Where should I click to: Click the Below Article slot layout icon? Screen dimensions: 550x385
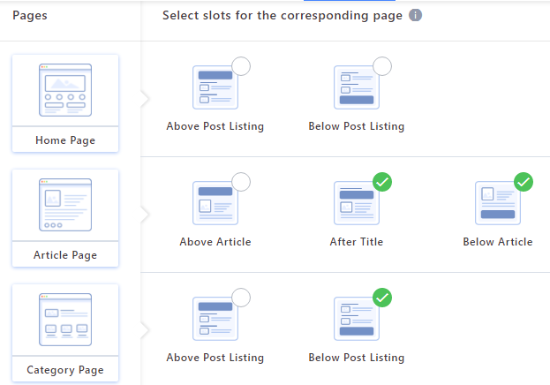click(498, 203)
